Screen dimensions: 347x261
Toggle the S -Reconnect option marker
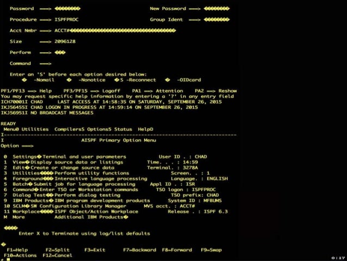point(117,80)
